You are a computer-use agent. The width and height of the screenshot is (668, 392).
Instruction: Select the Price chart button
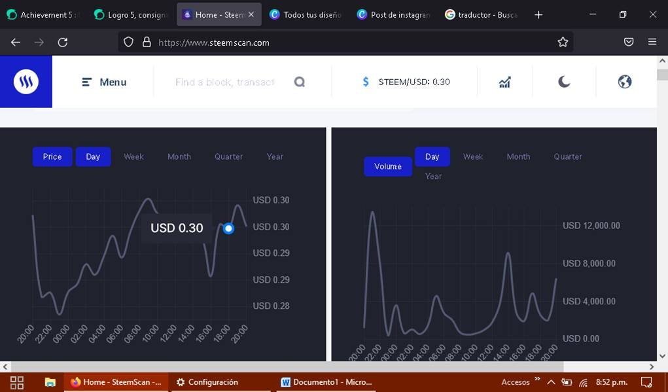click(52, 157)
